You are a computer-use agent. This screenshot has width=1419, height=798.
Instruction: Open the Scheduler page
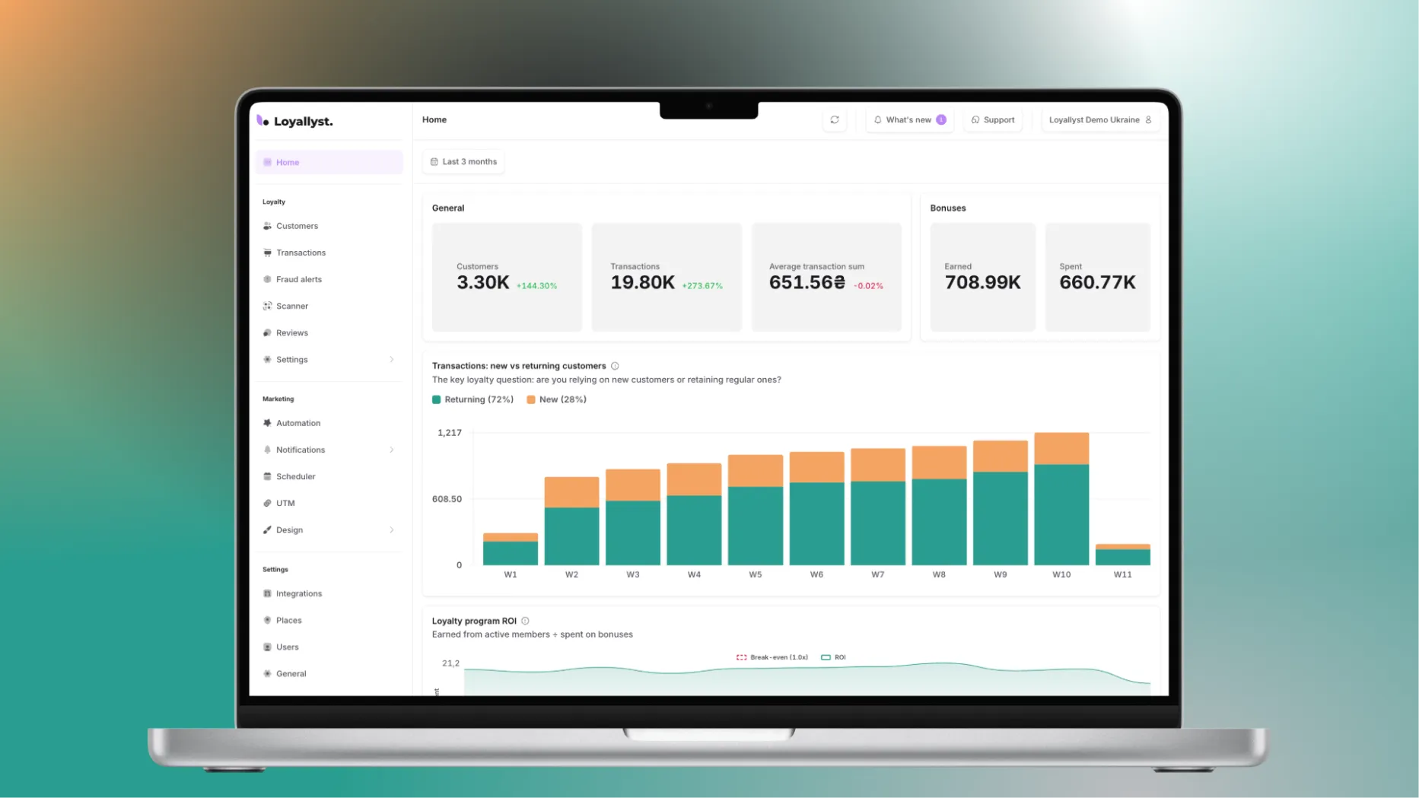[x=329, y=476]
